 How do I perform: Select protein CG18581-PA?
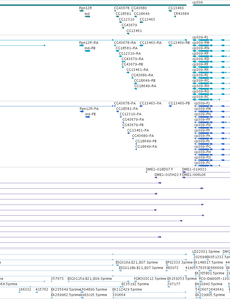(117, 111)
